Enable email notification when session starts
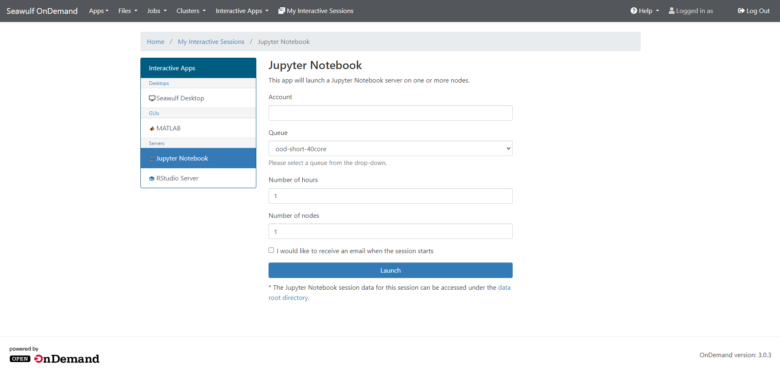The image size is (780, 371). point(271,250)
